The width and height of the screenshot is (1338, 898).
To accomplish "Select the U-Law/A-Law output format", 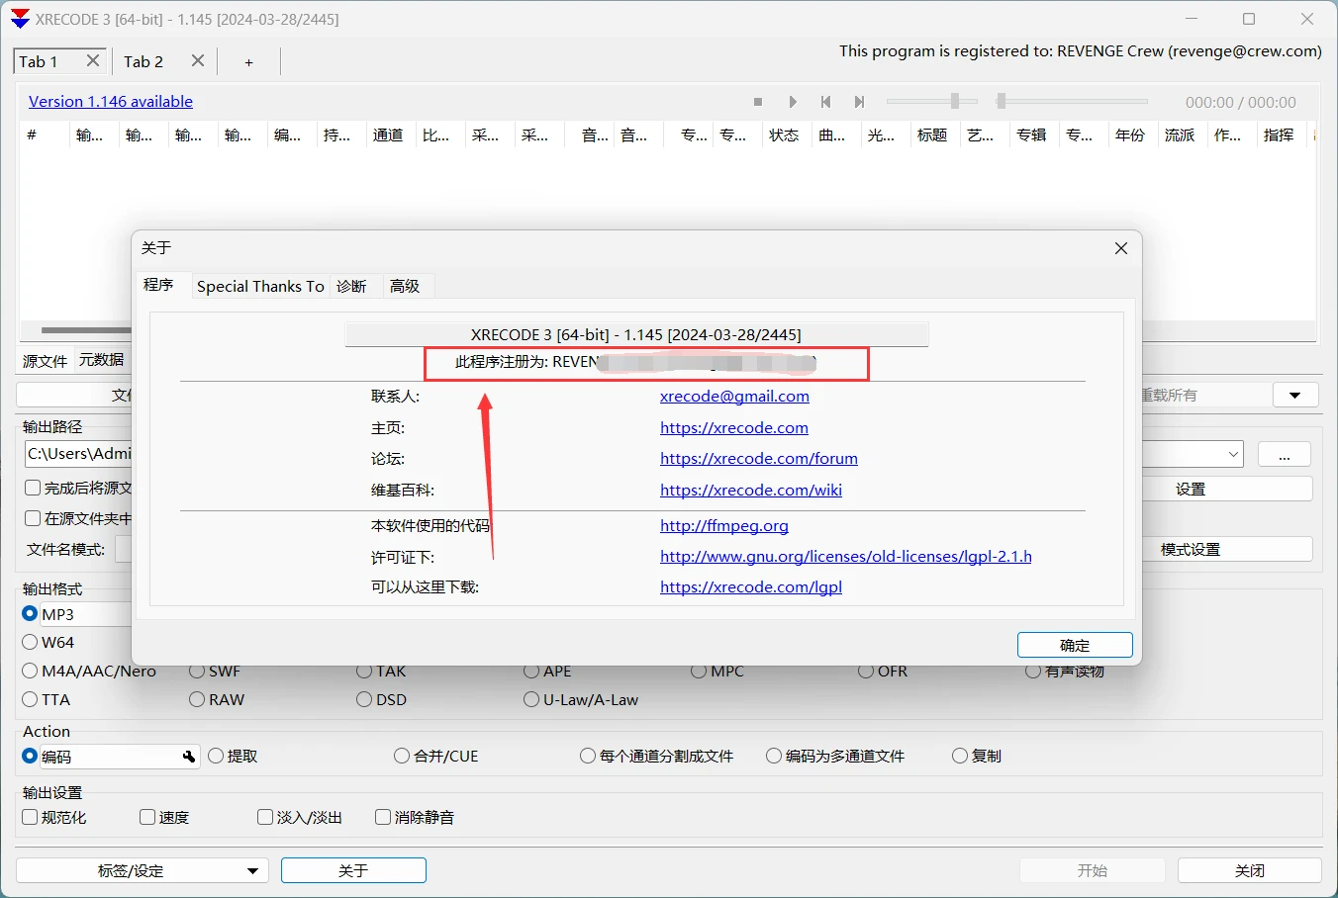I will click(531, 699).
